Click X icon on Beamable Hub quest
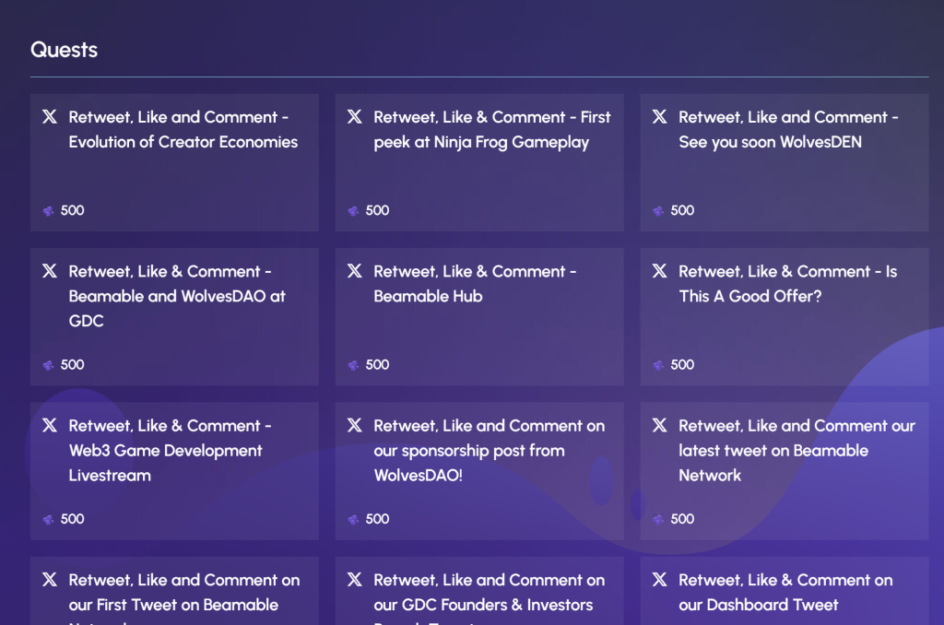 click(355, 271)
